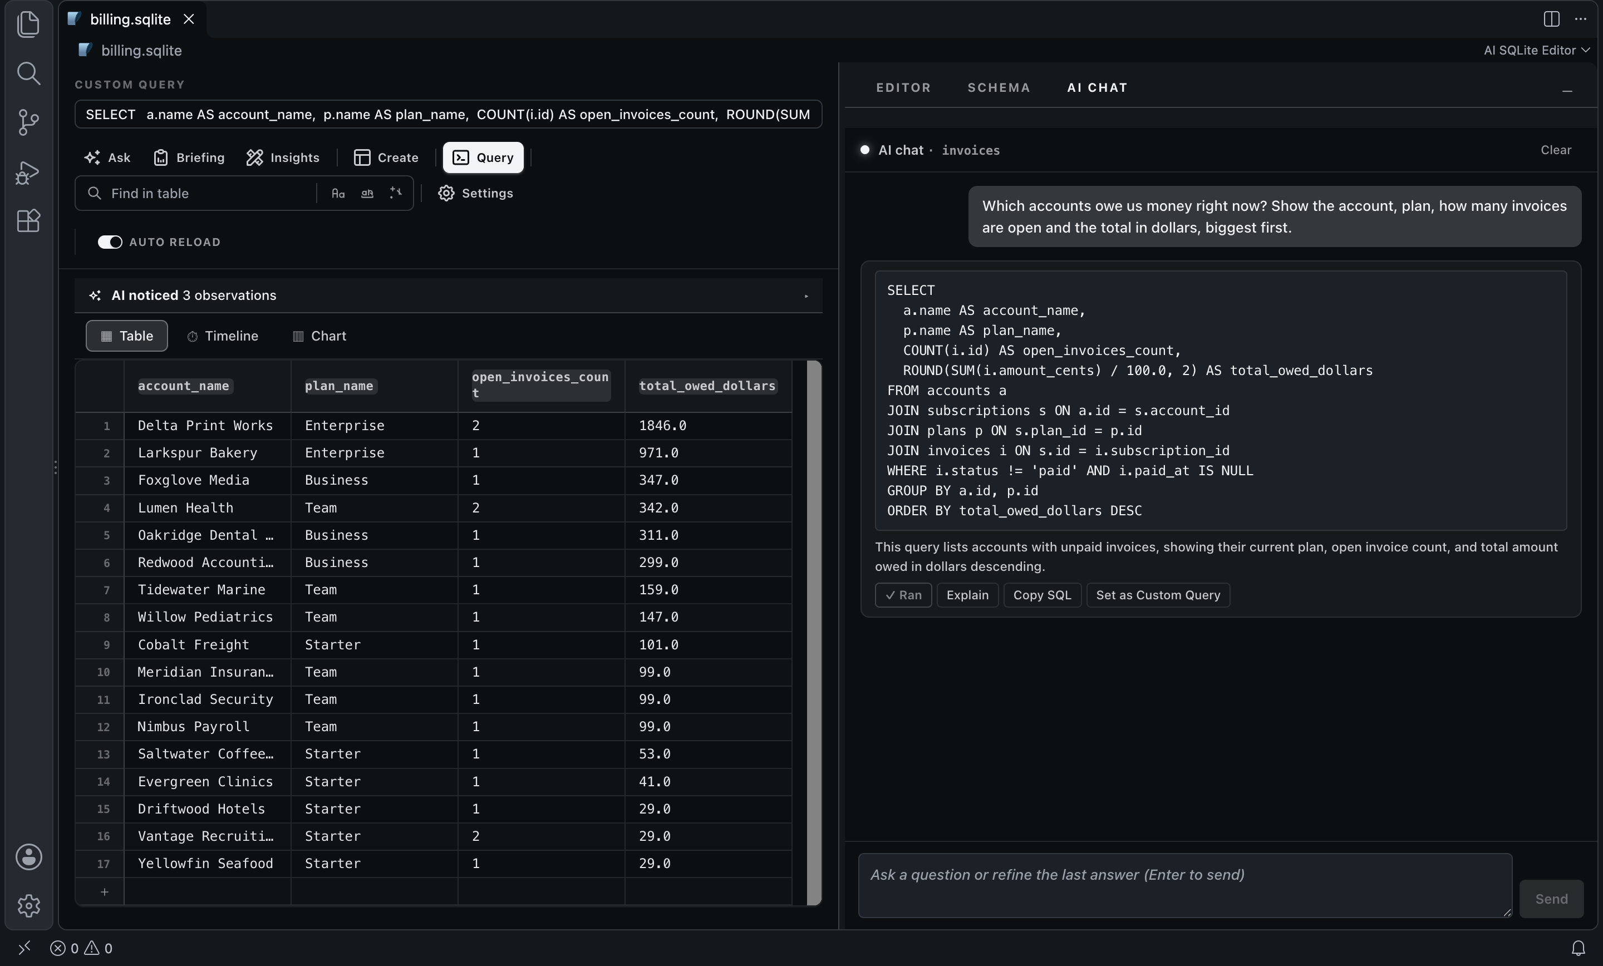Click the Ask button
The height and width of the screenshot is (966, 1603).
pos(107,157)
